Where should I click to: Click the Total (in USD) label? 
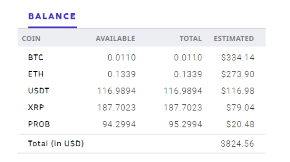coord(56,143)
